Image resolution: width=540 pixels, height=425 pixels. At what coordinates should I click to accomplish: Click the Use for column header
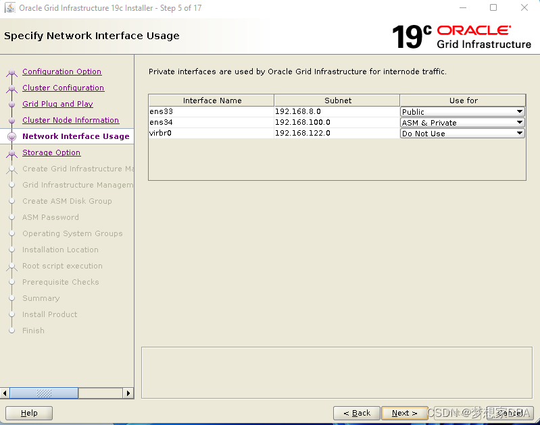tap(463, 101)
